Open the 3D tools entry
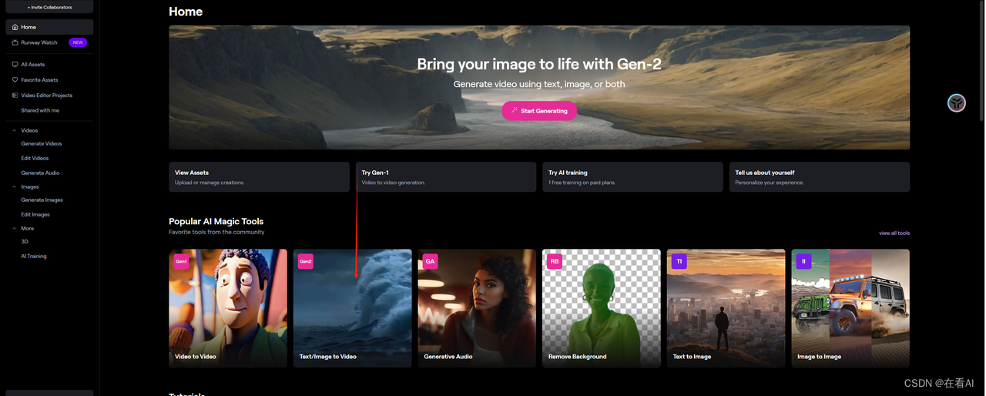The width and height of the screenshot is (986, 396). pyautogui.click(x=25, y=241)
